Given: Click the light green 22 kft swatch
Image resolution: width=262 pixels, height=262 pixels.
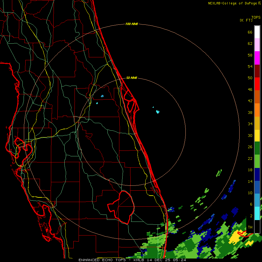Looking at the screenshot, I should [257, 161].
